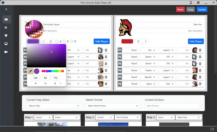The height and width of the screenshot is (132, 217).
Task: Click the green G value field 64
Action: pos(46,78)
